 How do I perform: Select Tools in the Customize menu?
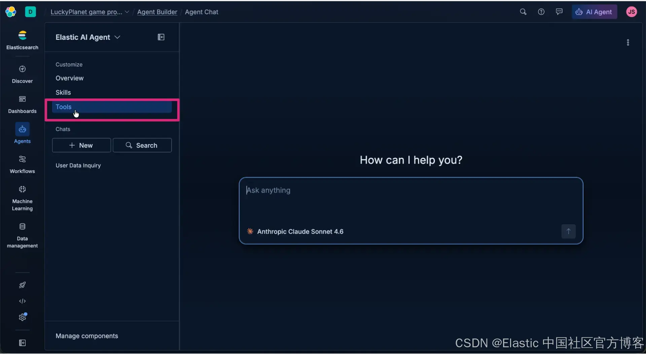112,107
